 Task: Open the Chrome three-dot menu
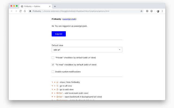point(162,11)
